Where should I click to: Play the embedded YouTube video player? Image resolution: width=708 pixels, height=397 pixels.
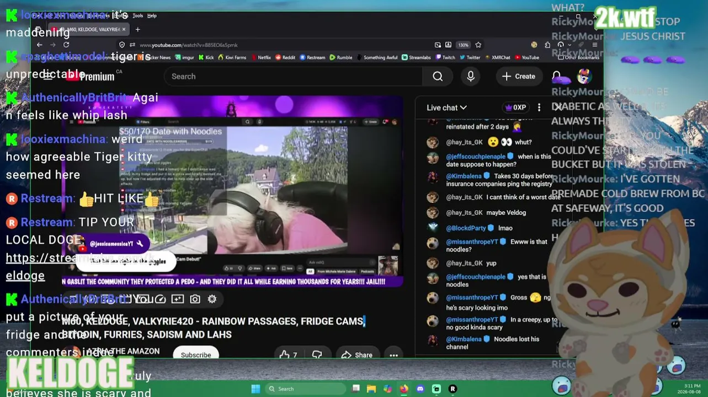tap(232, 190)
